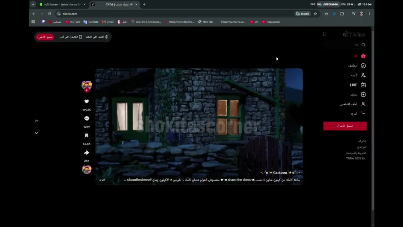Open the Translate bookmark

(x=91, y=22)
